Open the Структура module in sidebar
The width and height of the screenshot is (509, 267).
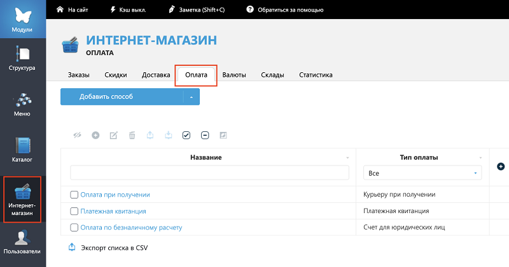point(22,59)
